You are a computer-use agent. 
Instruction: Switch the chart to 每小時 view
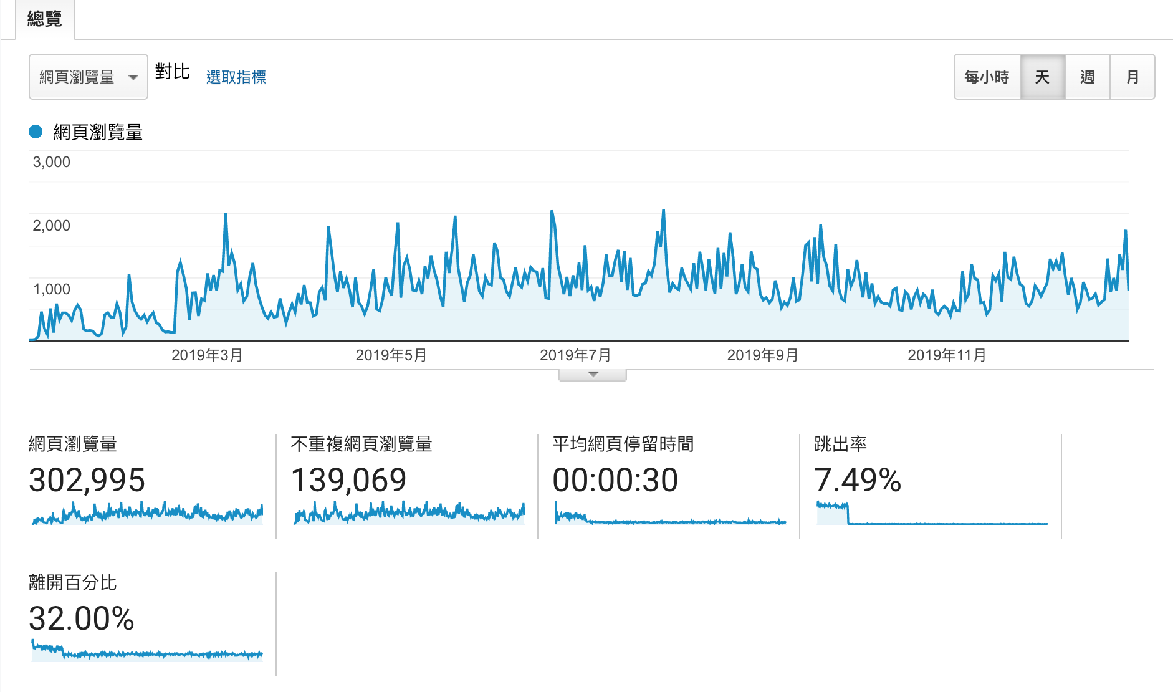(987, 77)
